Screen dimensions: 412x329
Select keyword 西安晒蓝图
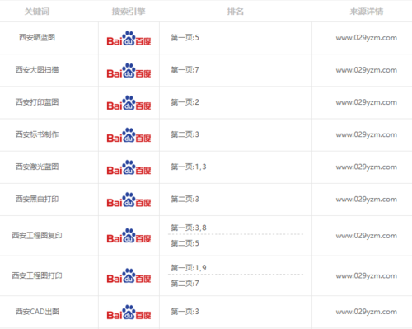tap(37, 37)
